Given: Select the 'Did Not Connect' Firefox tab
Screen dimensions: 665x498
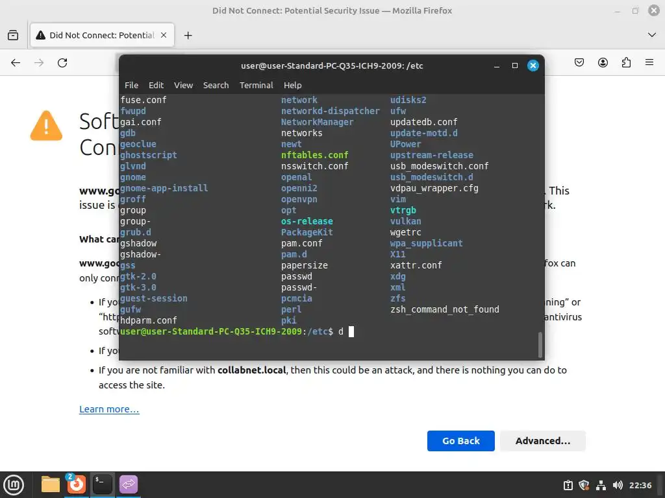Looking at the screenshot, I should point(102,35).
